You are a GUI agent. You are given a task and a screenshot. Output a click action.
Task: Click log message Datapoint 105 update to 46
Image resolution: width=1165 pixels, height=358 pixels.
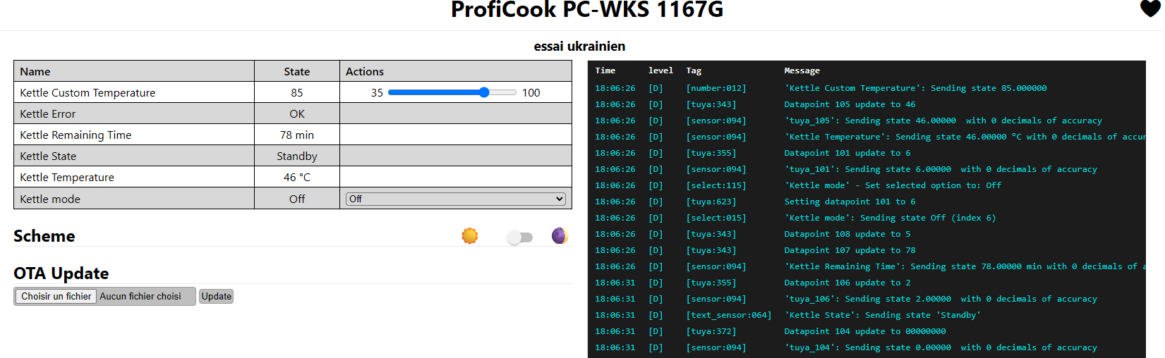(x=850, y=104)
